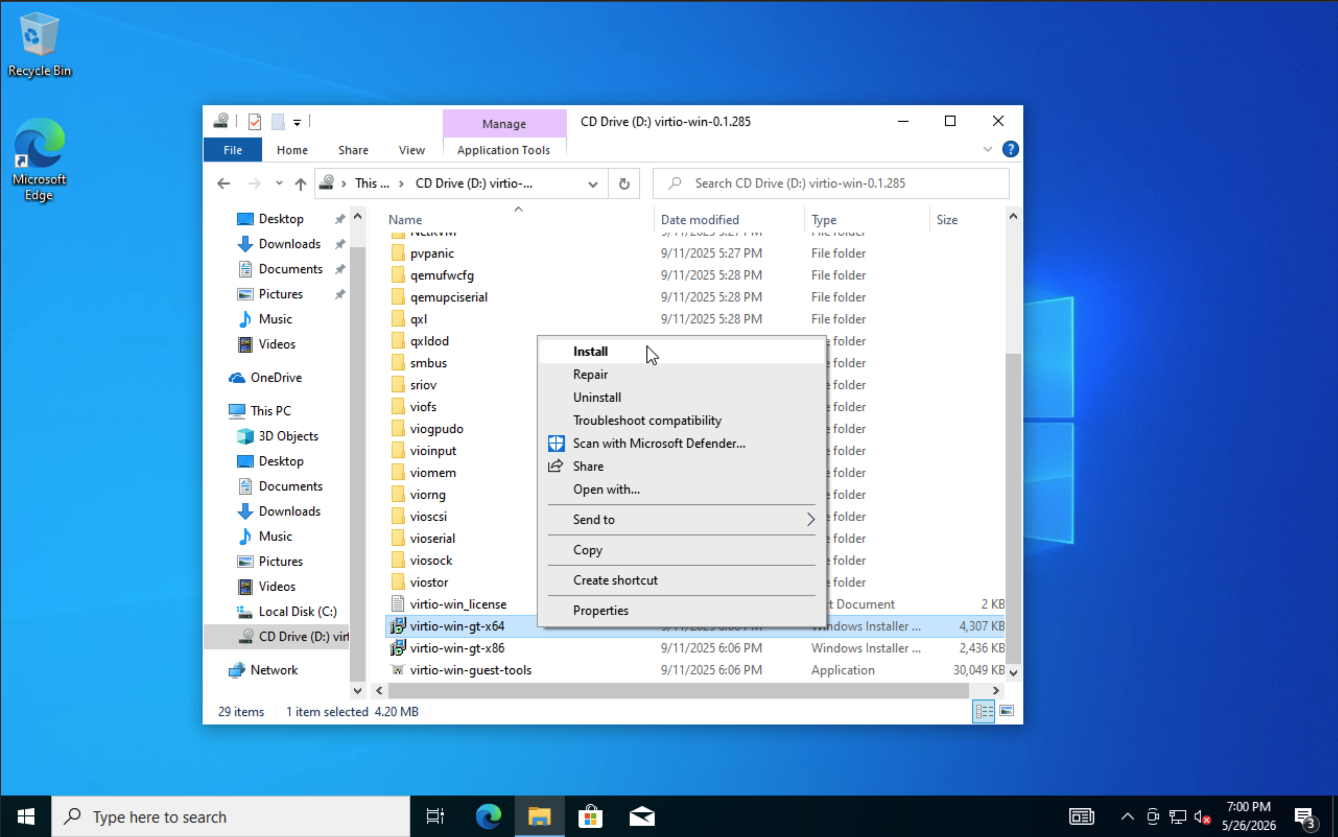The height and width of the screenshot is (837, 1338).
Task: Click the Forward navigation arrow
Action: point(255,183)
